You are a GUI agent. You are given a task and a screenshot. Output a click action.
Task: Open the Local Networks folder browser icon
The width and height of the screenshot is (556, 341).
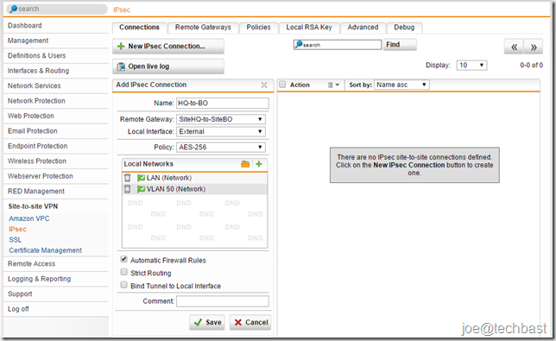(245, 164)
